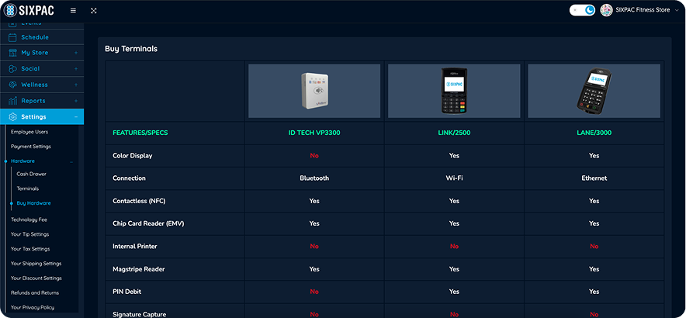Screen dimensions: 686x318
Task: Open Your Tax Settings
Action: tap(30, 249)
